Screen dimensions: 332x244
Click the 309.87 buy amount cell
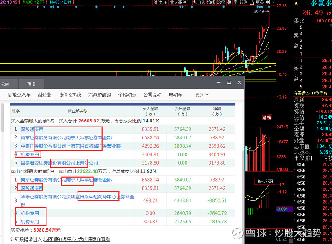[x=150, y=222]
